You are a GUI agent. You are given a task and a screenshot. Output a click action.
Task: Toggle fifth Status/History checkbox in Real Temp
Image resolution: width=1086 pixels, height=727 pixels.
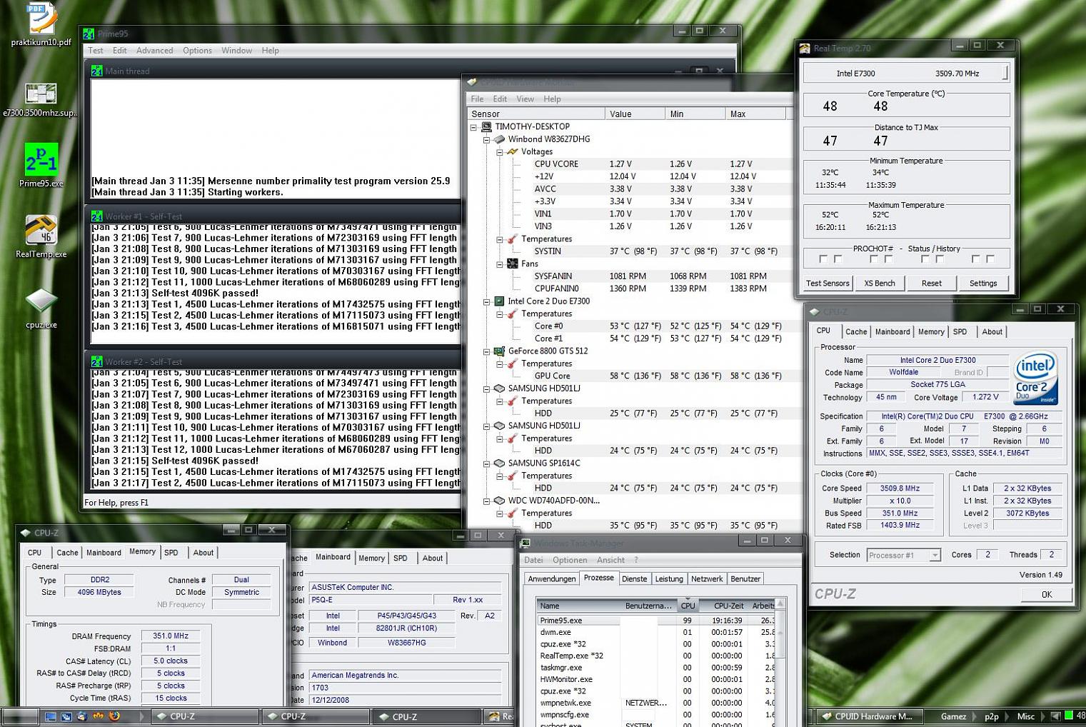click(925, 259)
